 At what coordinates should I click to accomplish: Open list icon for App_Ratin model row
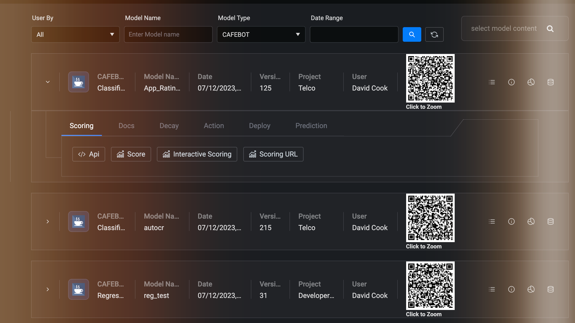click(x=492, y=82)
